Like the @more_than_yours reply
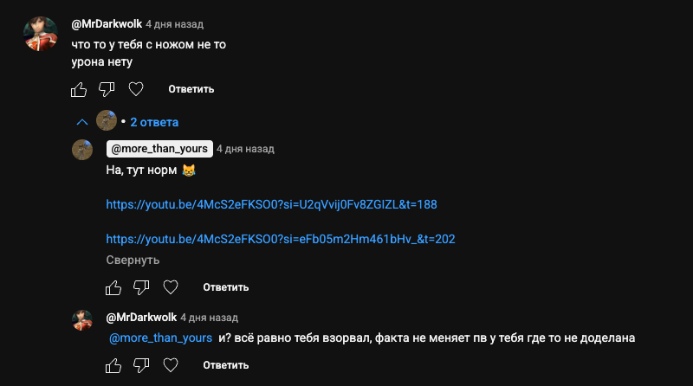The width and height of the screenshot is (693, 386). coord(113,286)
